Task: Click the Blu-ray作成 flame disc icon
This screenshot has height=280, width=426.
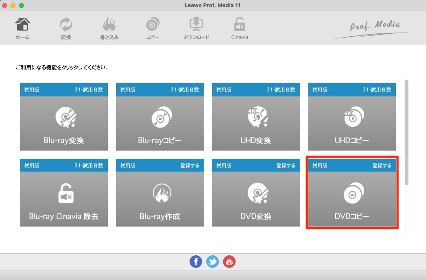Action: click(162, 193)
